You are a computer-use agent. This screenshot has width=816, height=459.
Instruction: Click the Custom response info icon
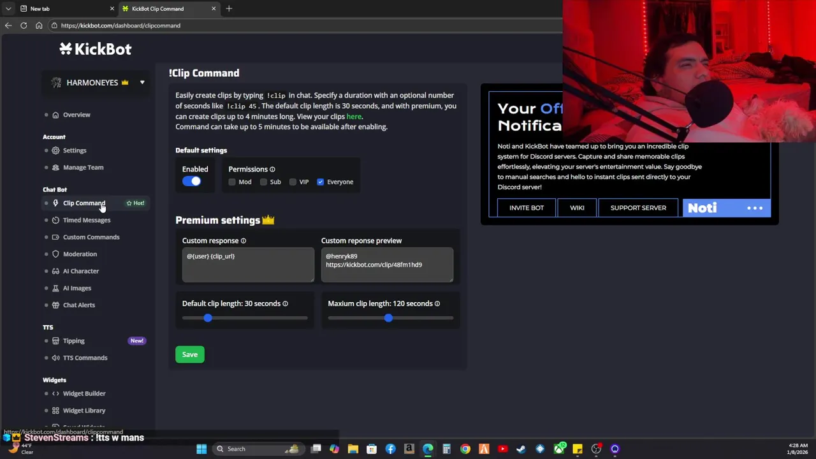(x=243, y=241)
